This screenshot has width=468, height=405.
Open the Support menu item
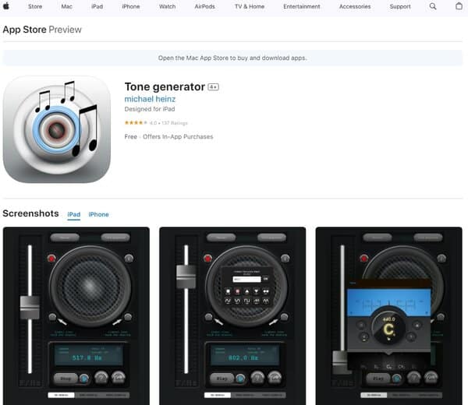coord(400,6)
